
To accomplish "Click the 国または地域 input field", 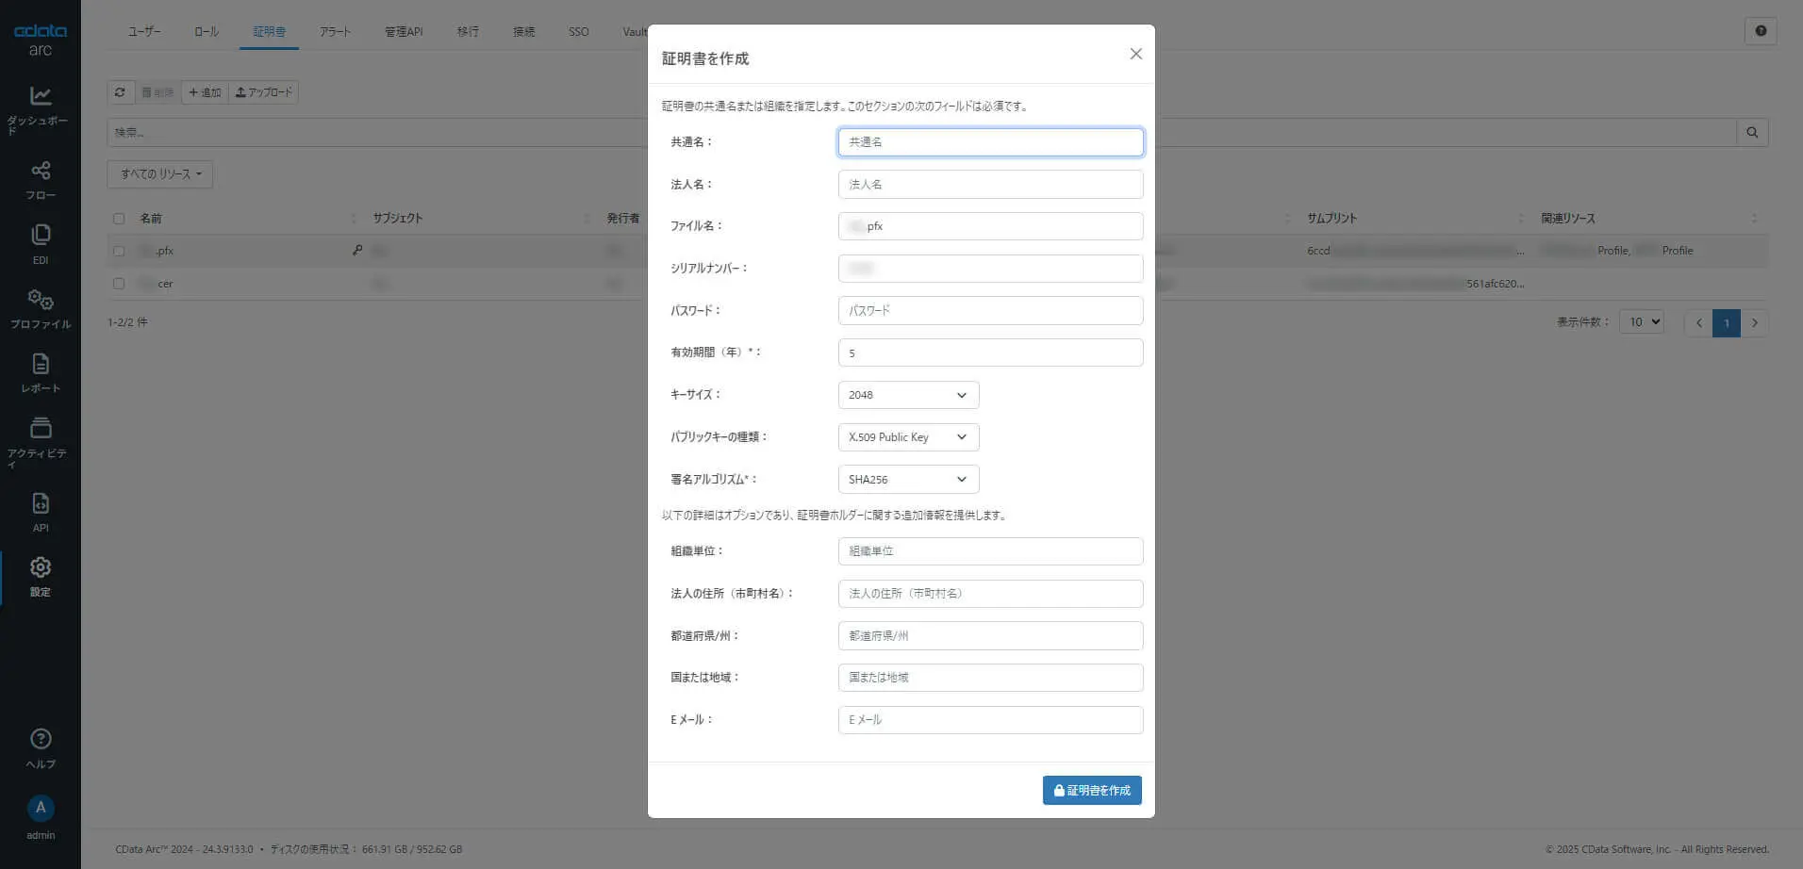I will point(990,678).
